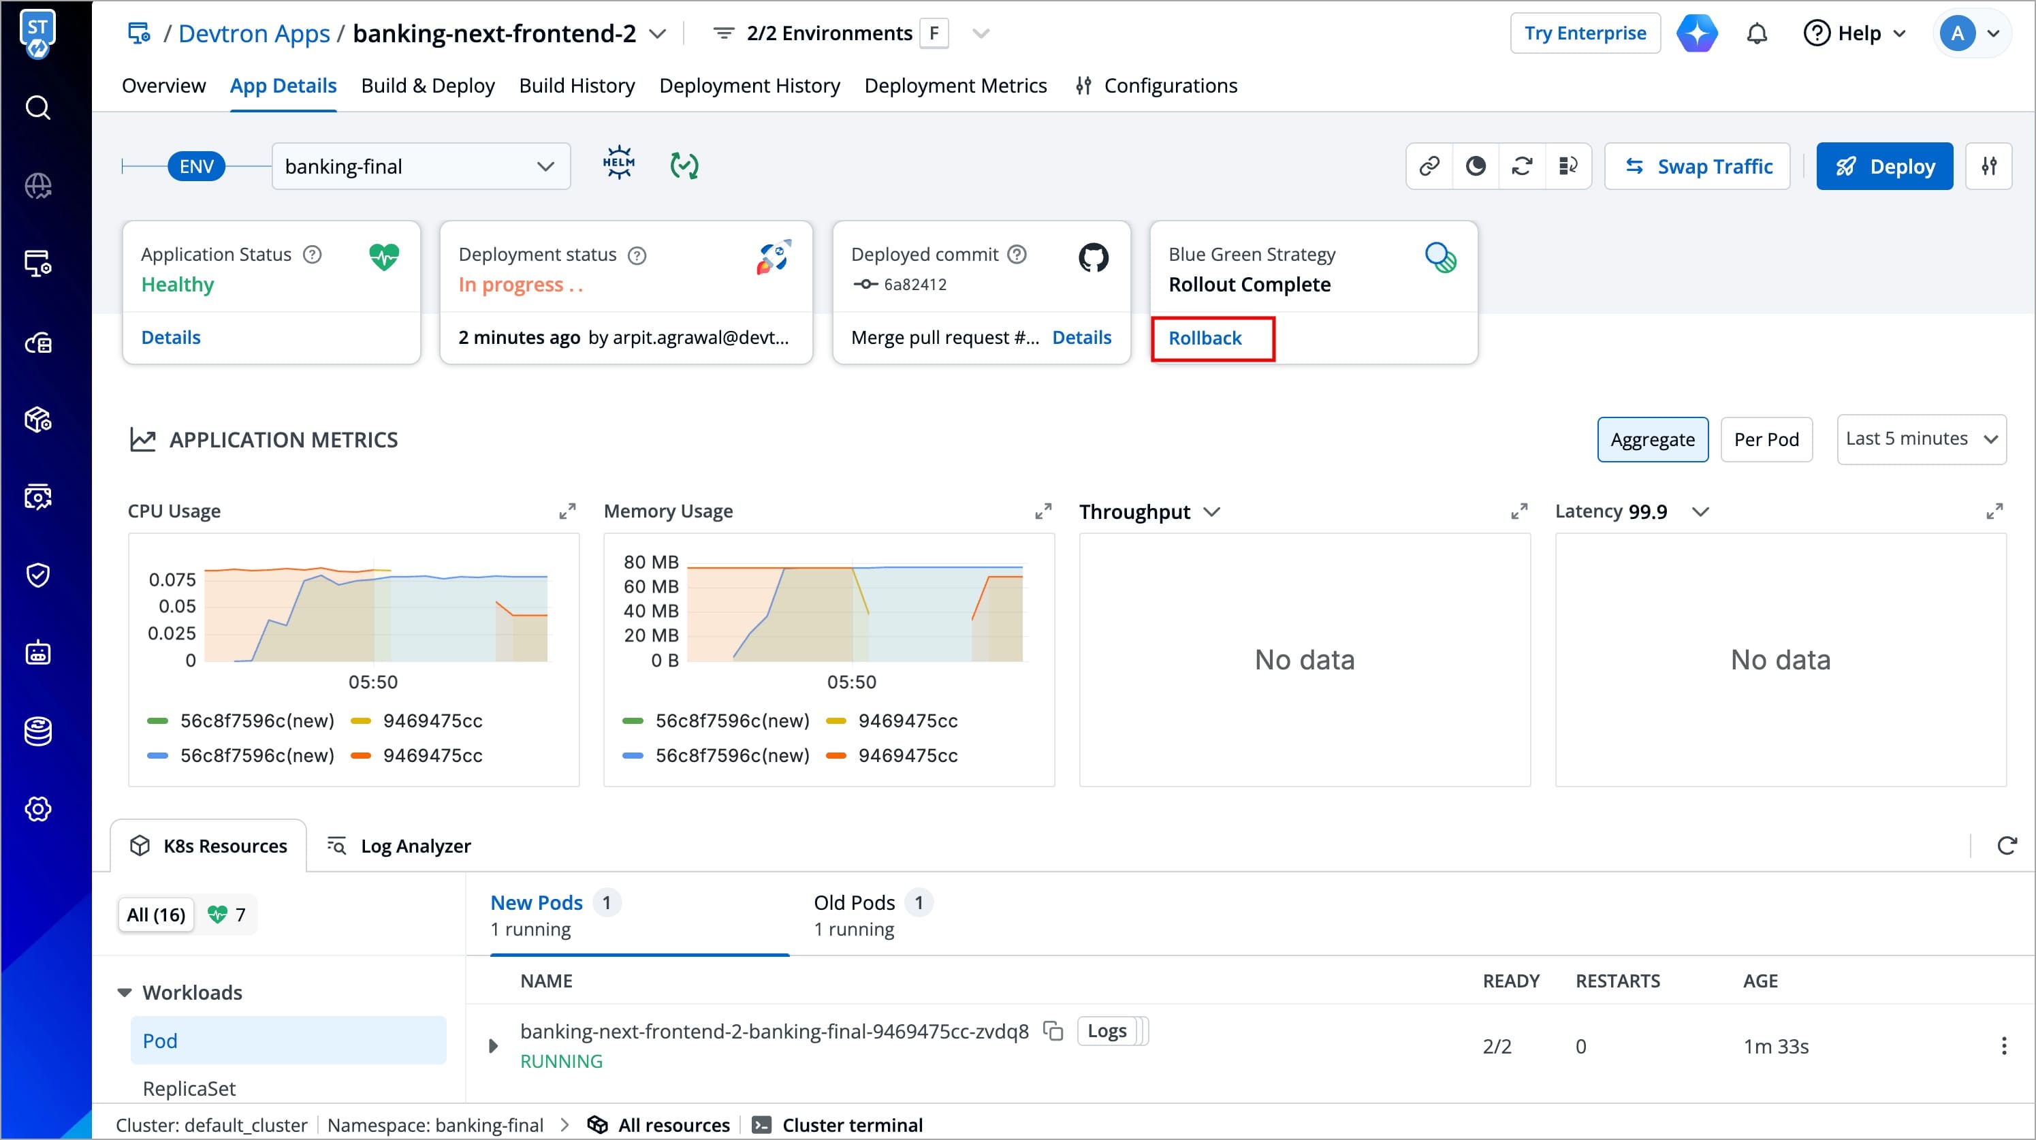Toggle metrics view to Per Pod
This screenshot has width=2036, height=1140.
point(1766,439)
